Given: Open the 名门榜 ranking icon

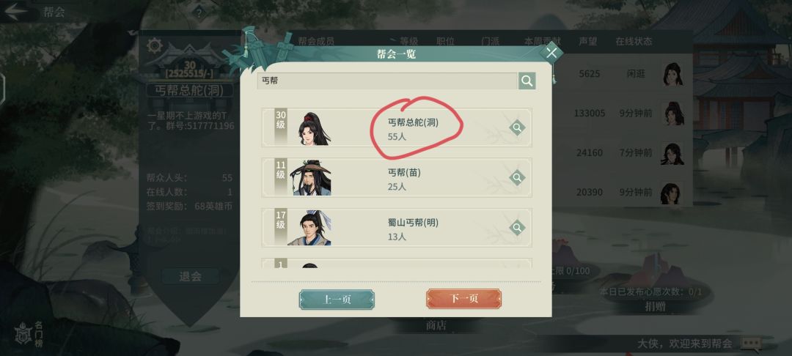Looking at the screenshot, I should tap(29, 333).
